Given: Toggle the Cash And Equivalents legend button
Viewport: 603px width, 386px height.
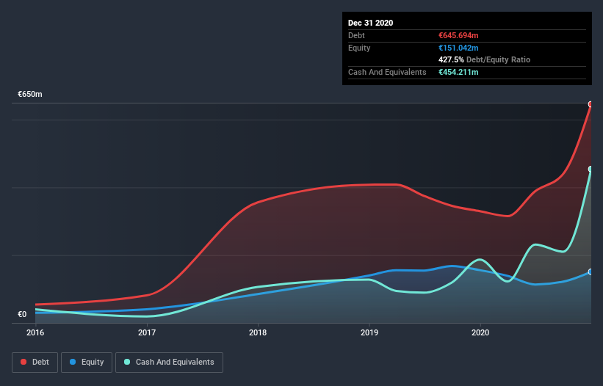Looking at the screenshot, I should [x=169, y=363].
